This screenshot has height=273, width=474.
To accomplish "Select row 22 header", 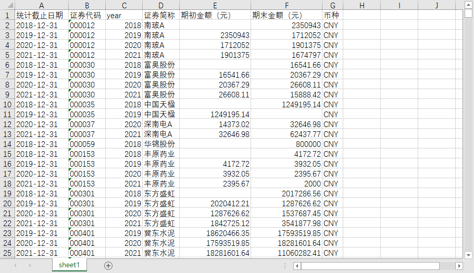I will [x=7, y=224].
